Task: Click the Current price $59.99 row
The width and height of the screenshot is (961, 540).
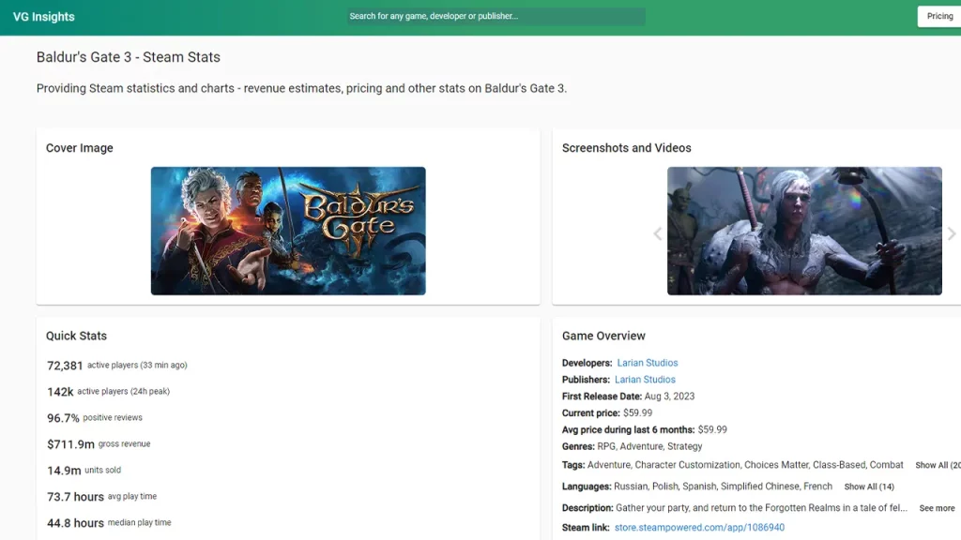Action: (607, 413)
